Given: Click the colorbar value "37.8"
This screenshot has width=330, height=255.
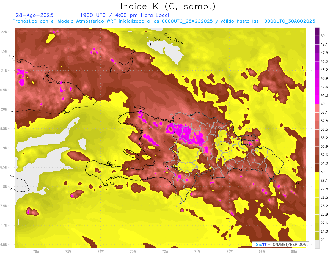Looking at the screenshot, I should [324, 121].
